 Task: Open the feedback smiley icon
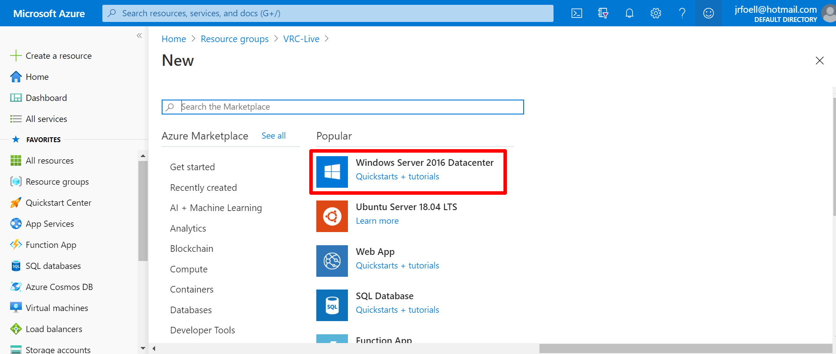point(709,13)
